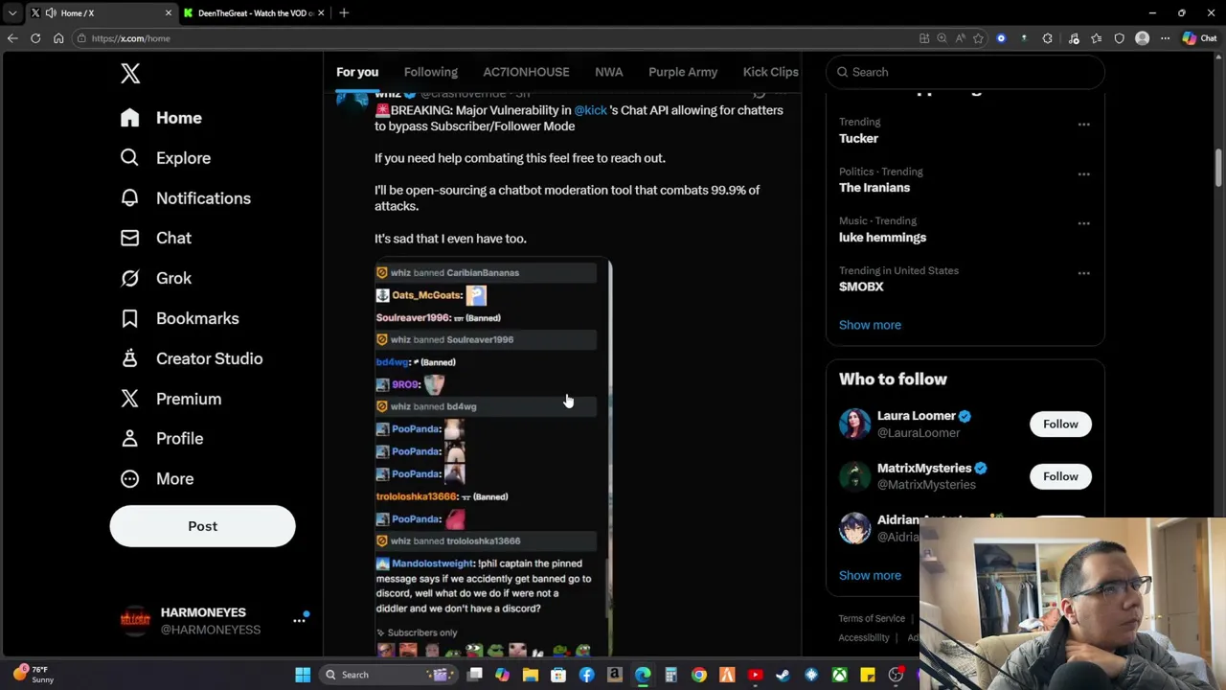Screen dimensions: 1226x690
Task: Open more options for luke hemmings trend
Action: pyautogui.click(x=1083, y=223)
